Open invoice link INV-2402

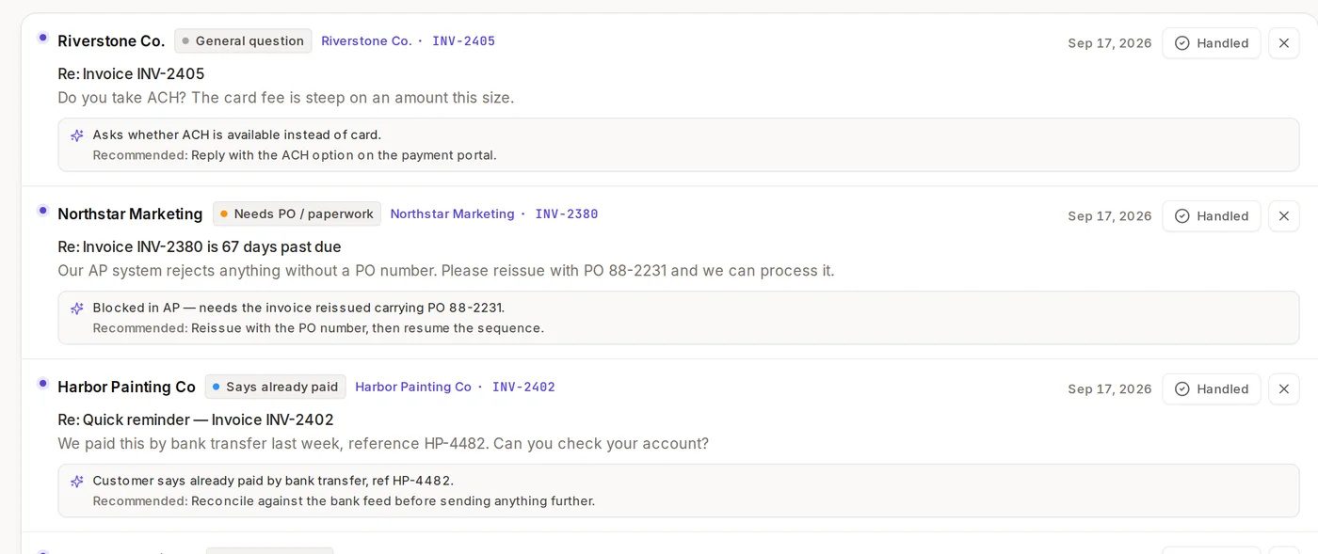523,388
